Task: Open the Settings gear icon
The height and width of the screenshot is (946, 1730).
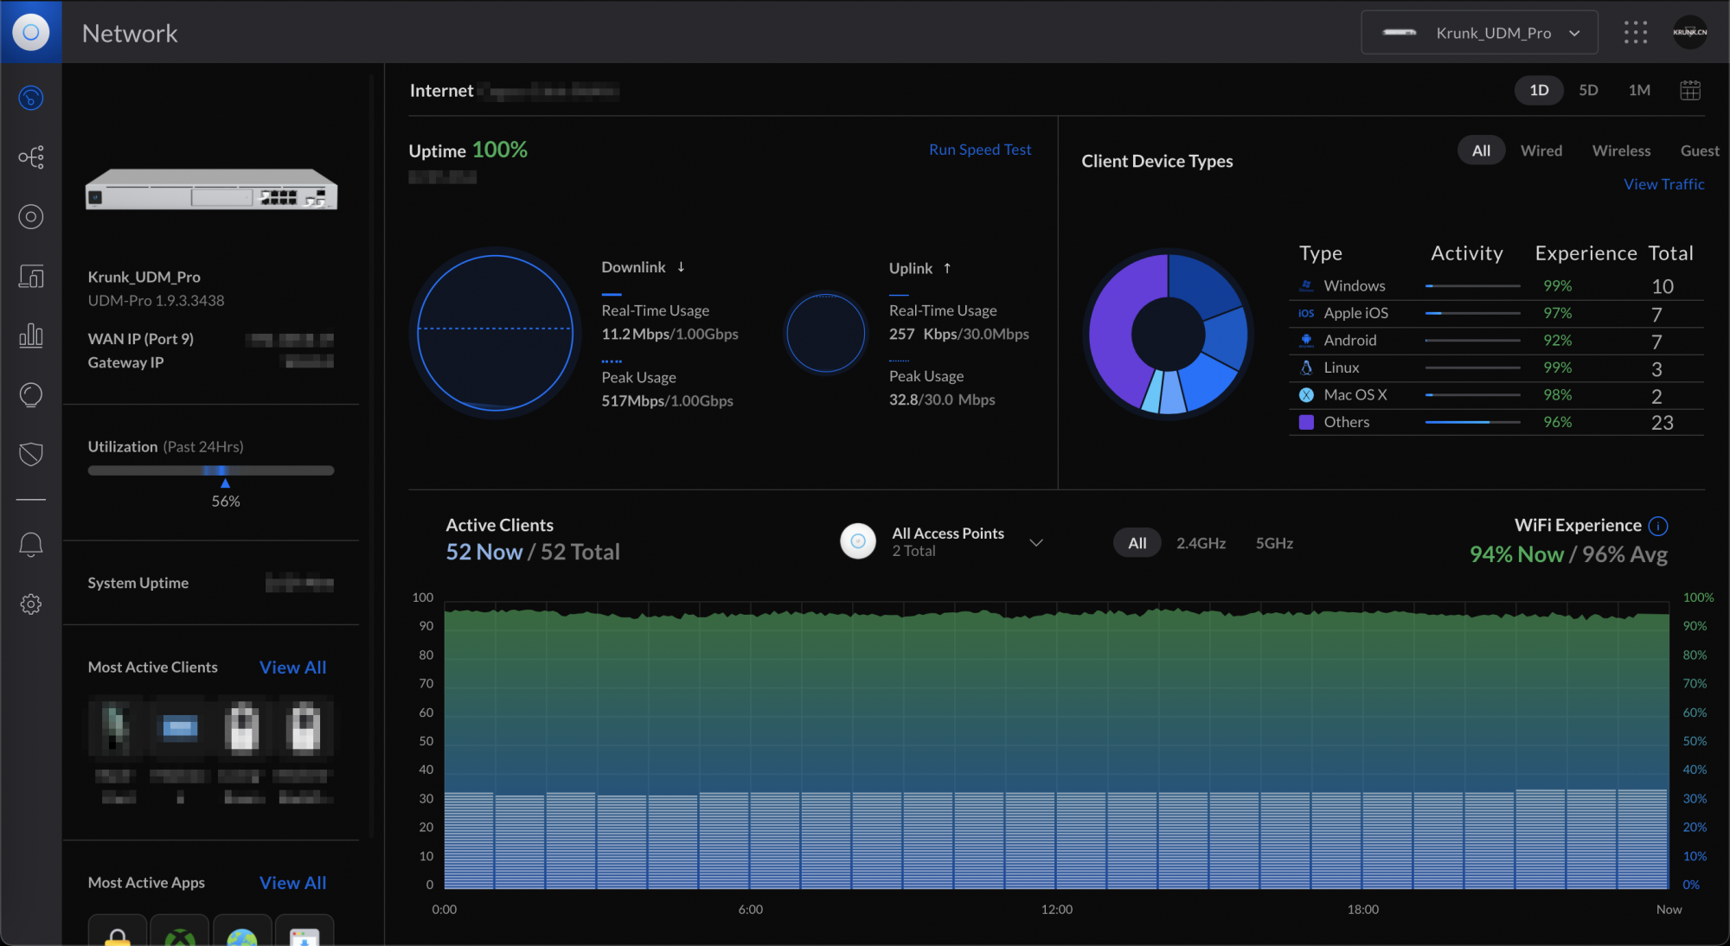Action: (x=31, y=604)
